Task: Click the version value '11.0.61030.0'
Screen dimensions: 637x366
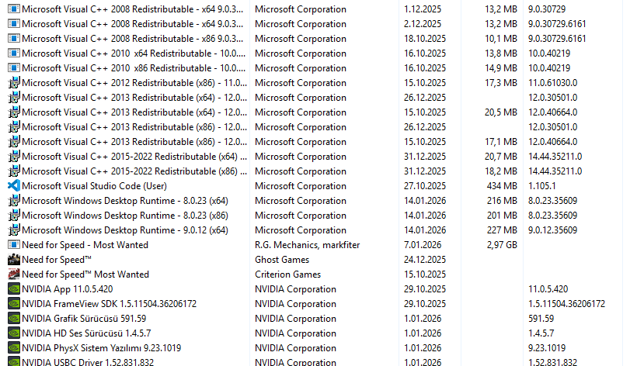Action: (553, 83)
